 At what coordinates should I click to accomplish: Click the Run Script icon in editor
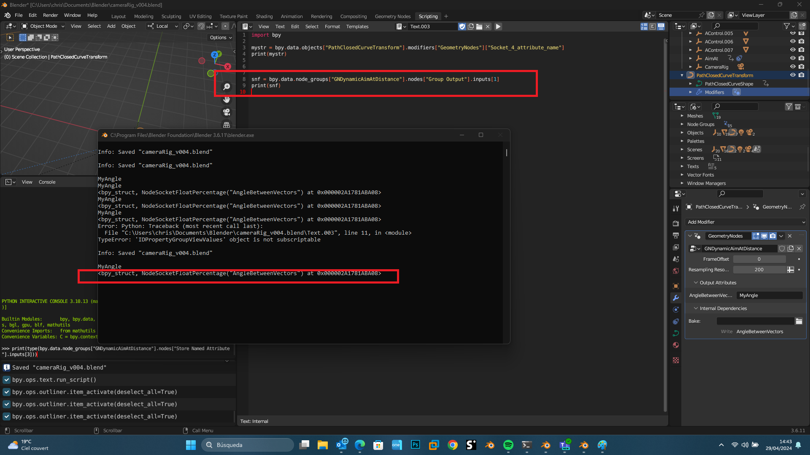(499, 26)
